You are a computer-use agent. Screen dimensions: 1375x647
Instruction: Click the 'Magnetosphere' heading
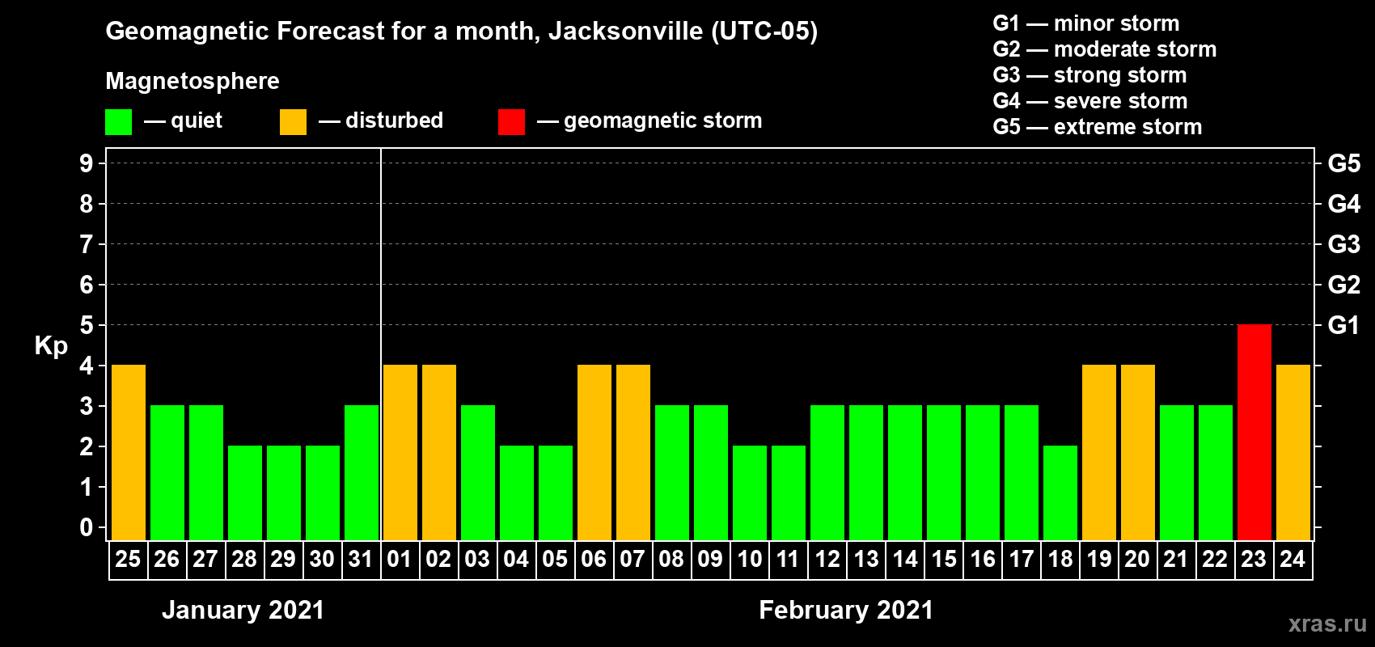click(x=192, y=82)
